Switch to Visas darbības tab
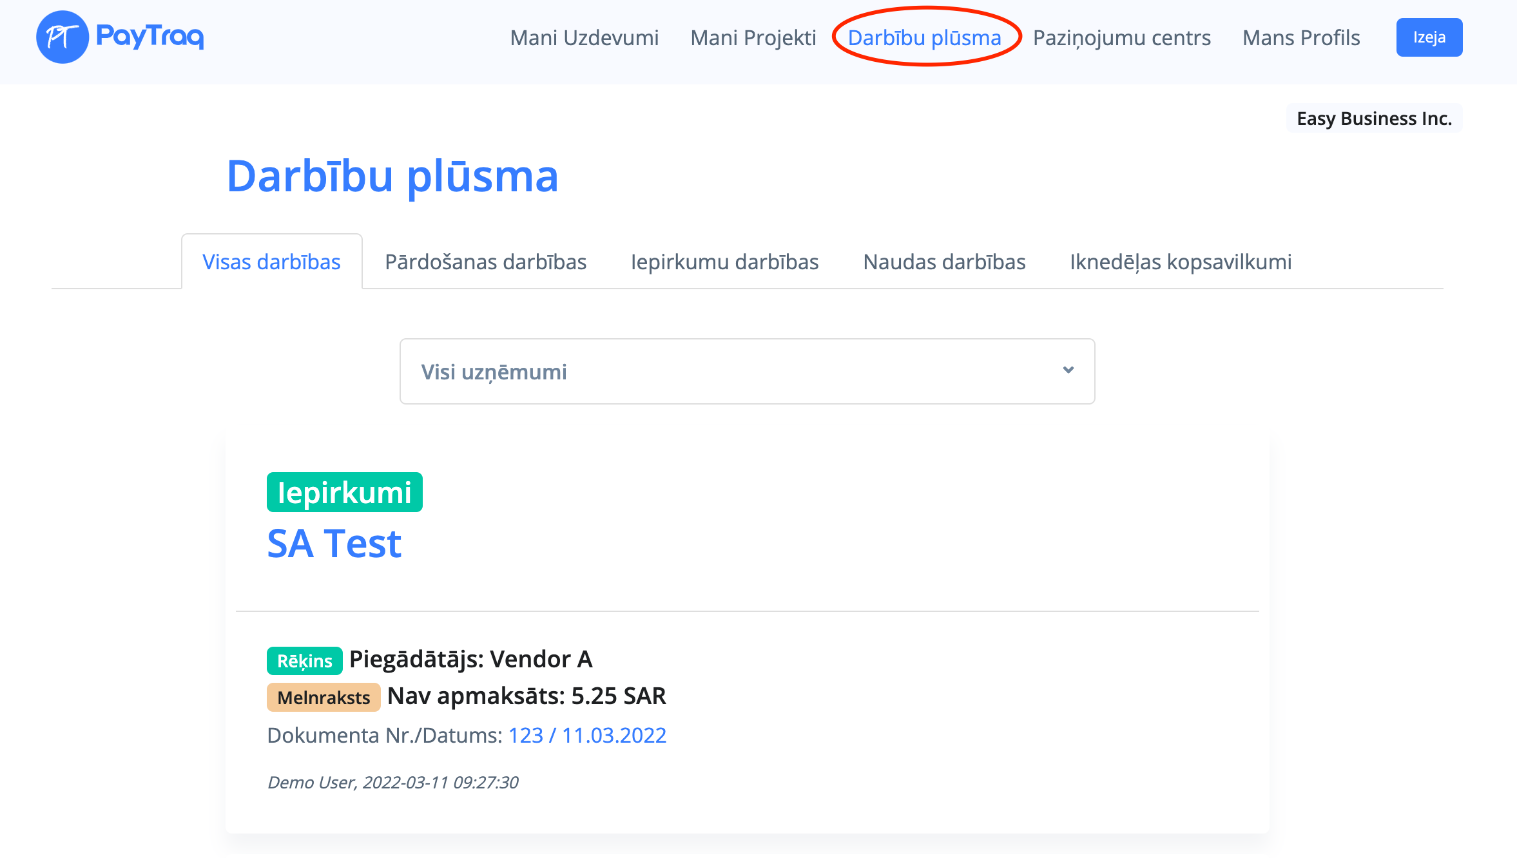Viewport: 1517px width, 858px height. point(271,262)
